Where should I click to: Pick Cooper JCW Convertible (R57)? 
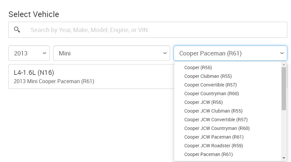click(216, 120)
